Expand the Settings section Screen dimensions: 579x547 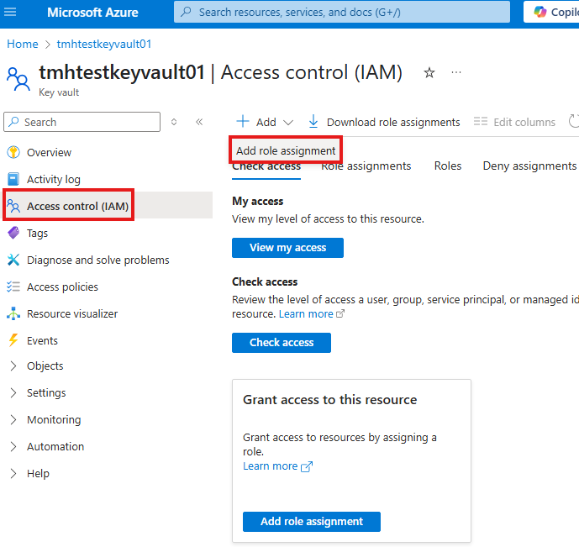pyautogui.click(x=13, y=392)
